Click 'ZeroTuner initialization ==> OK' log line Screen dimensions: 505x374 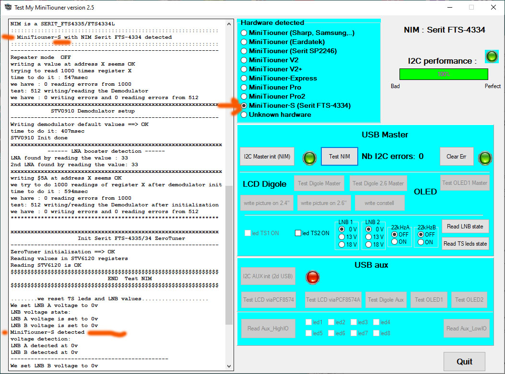pyautogui.click(x=63, y=251)
